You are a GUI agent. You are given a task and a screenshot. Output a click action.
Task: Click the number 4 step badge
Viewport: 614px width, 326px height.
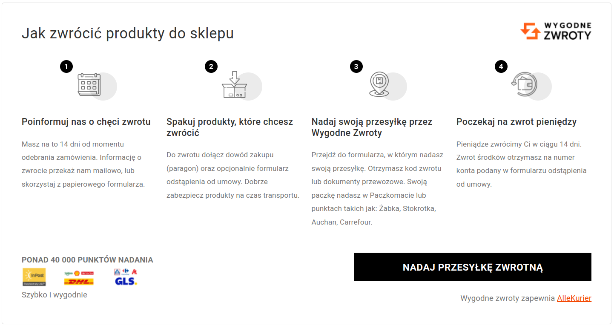point(501,66)
